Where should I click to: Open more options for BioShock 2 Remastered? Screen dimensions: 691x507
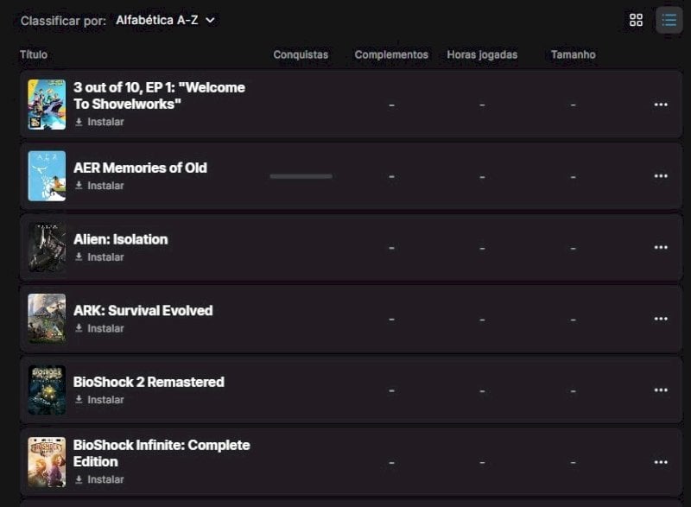coord(661,390)
